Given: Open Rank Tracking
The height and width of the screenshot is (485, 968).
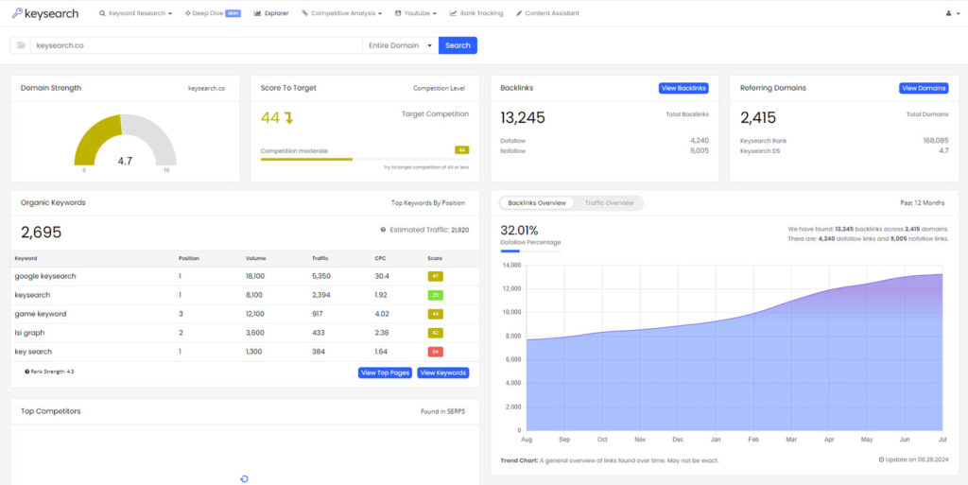Looking at the screenshot, I should 476,13.
